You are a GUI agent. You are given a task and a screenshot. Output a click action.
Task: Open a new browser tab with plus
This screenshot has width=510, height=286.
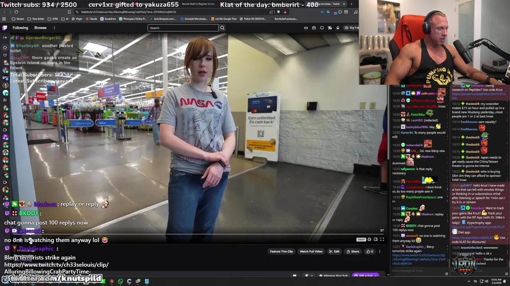click(x=351, y=4)
